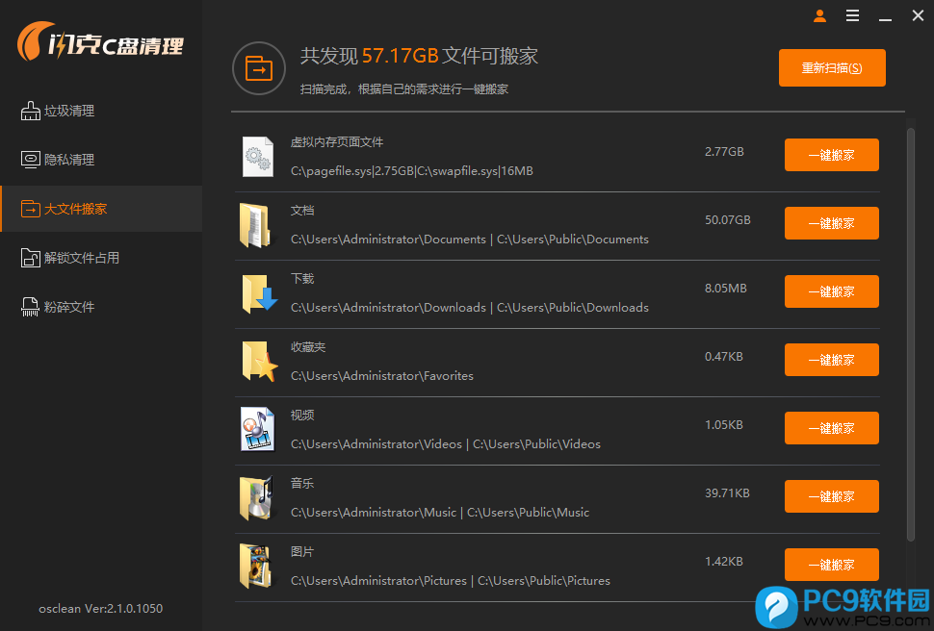Click the 音乐 row title
The width and height of the screenshot is (934, 631).
pyautogui.click(x=302, y=484)
